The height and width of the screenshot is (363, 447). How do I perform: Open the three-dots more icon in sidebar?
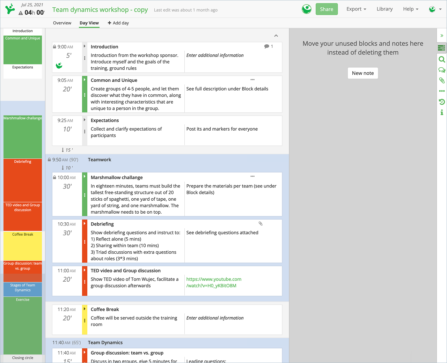click(x=442, y=91)
